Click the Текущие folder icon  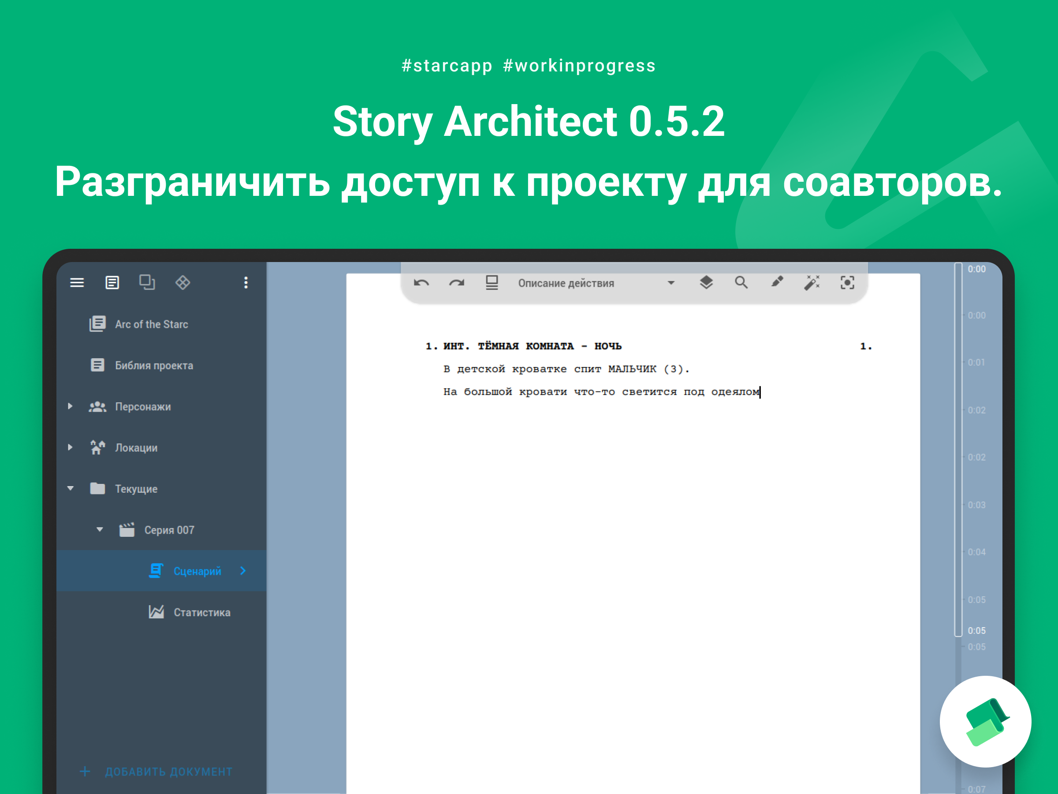pyautogui.click(x=97, y=489)
